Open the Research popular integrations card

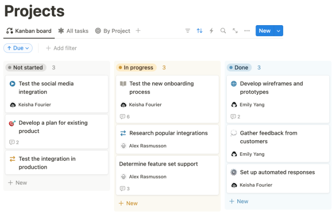168,133
